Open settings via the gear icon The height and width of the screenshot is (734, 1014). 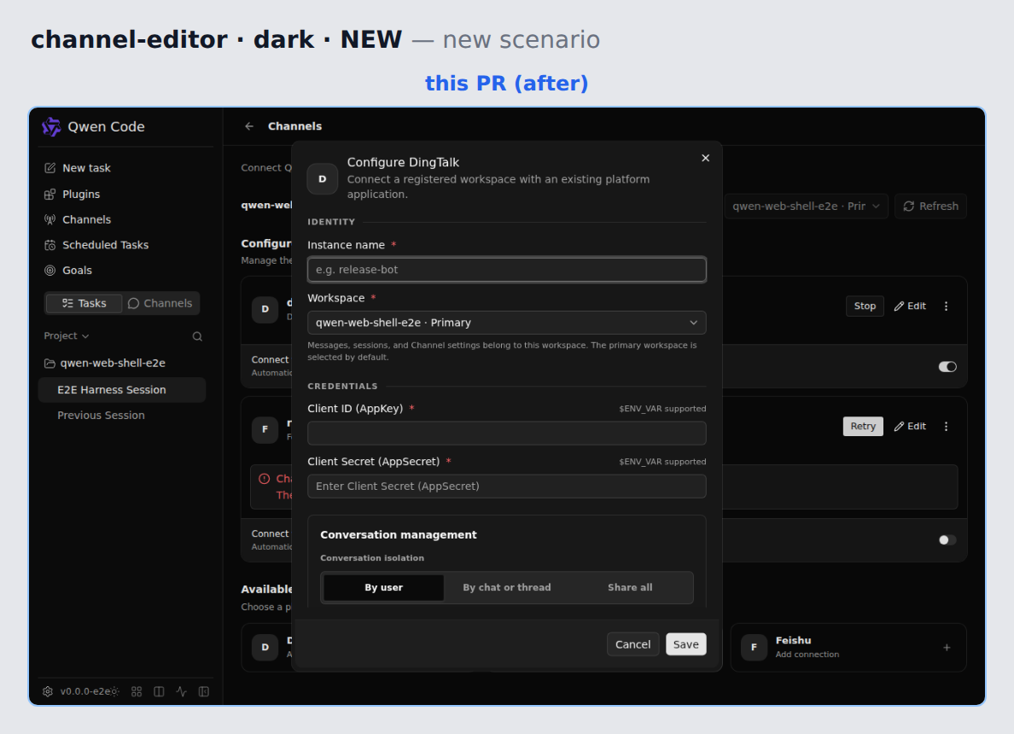[x=48, y=691]
